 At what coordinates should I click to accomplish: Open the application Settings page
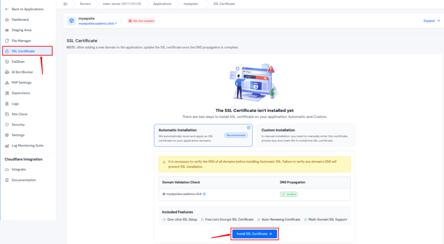18,135
